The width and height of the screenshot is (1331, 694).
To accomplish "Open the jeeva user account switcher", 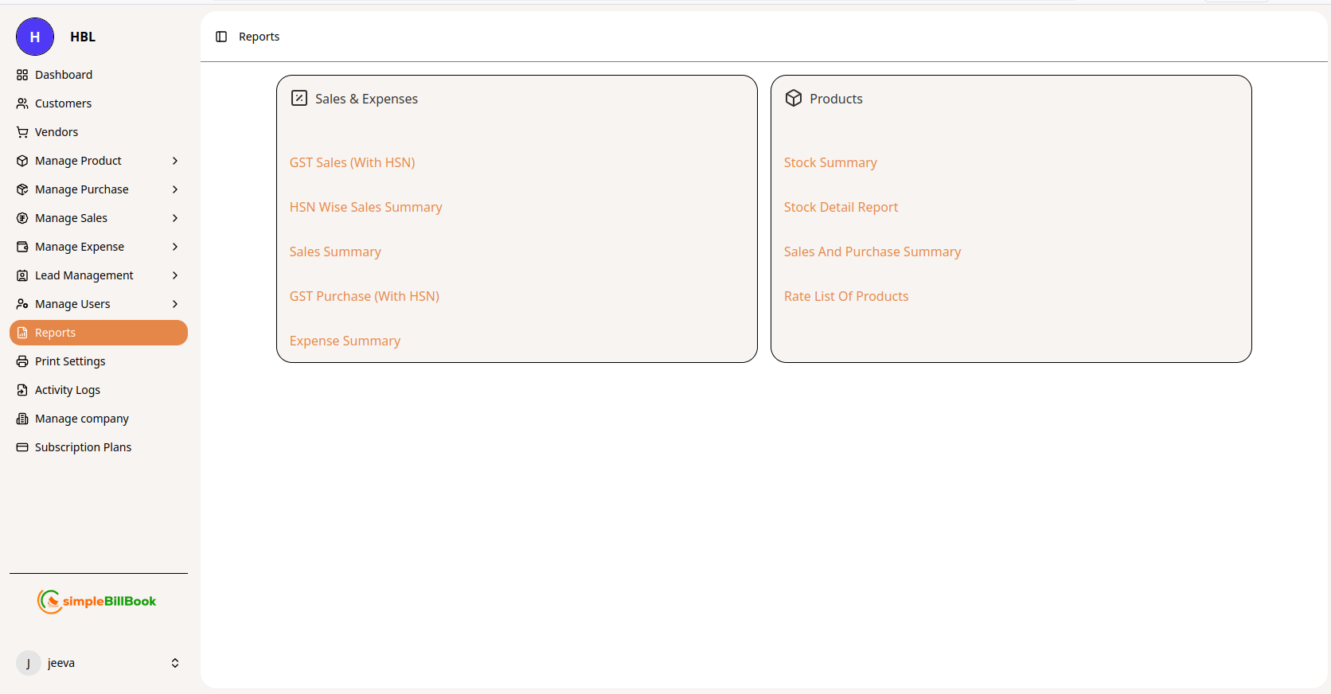I will 175,663.
